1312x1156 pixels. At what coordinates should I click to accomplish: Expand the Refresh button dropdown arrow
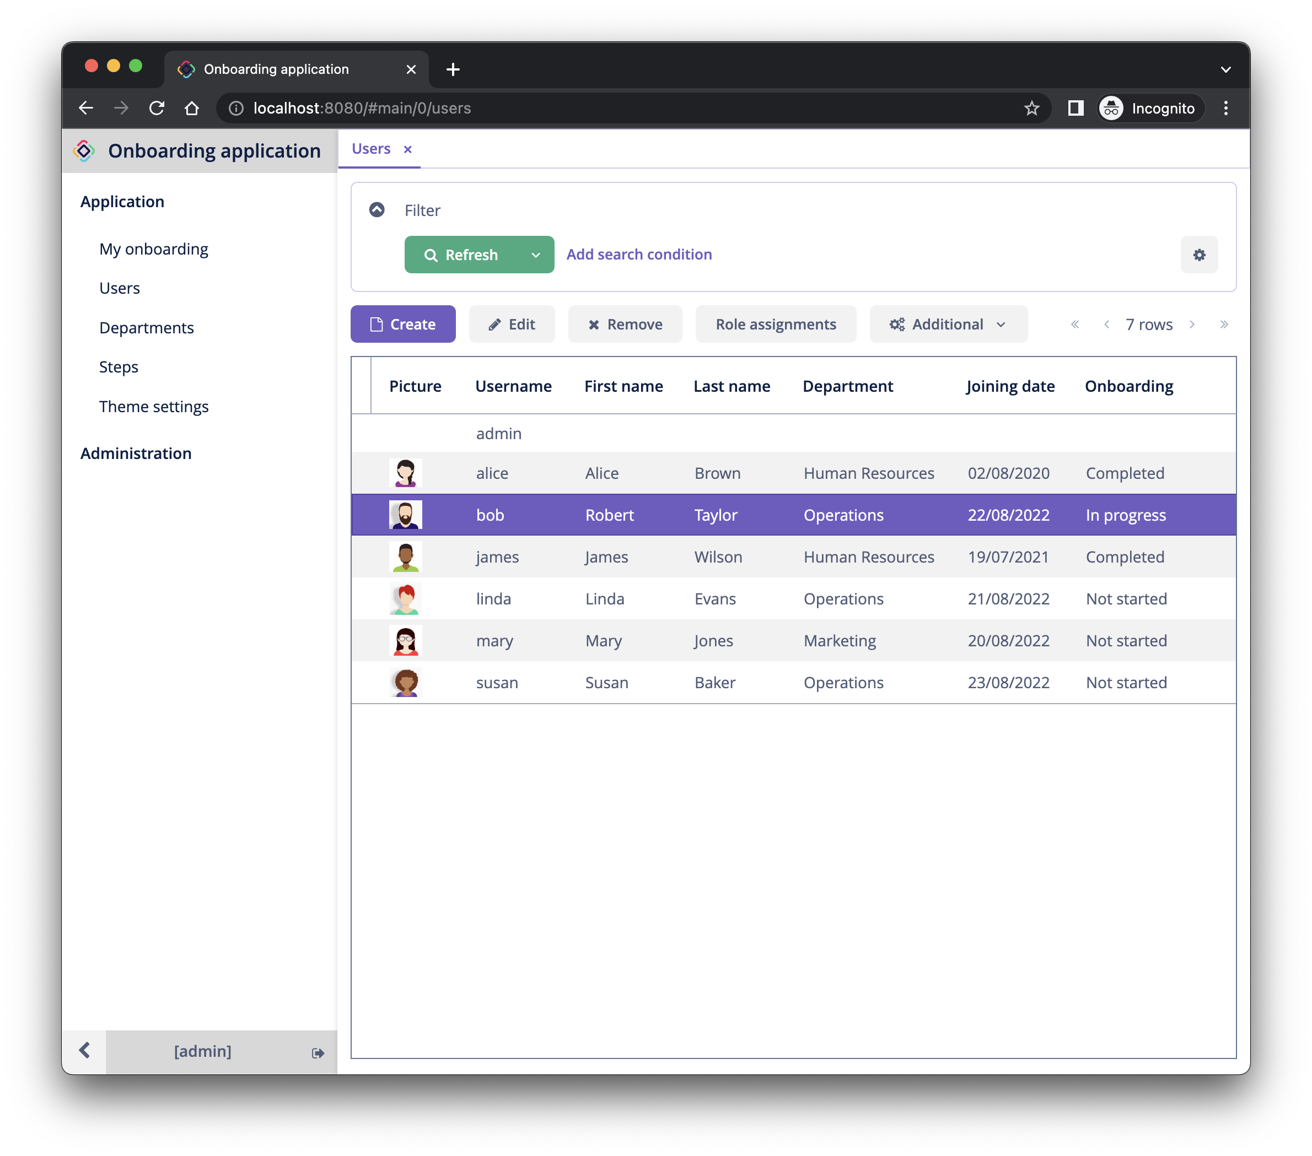(x=535, y=255)
